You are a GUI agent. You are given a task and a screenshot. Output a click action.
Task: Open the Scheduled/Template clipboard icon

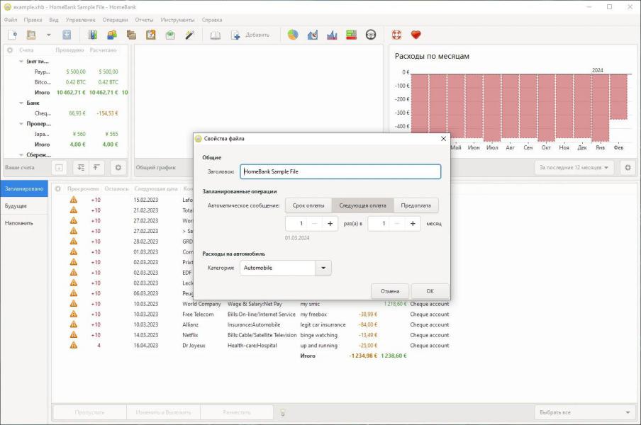pos(151,35)
